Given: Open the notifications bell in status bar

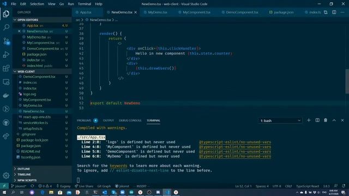Looking at the screenshot, I should pos(344,186).
